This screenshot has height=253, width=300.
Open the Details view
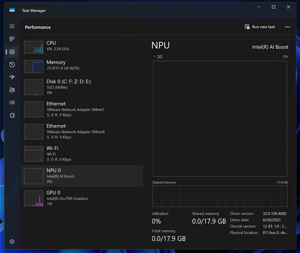pyautogui.click(x=12, y=102)
